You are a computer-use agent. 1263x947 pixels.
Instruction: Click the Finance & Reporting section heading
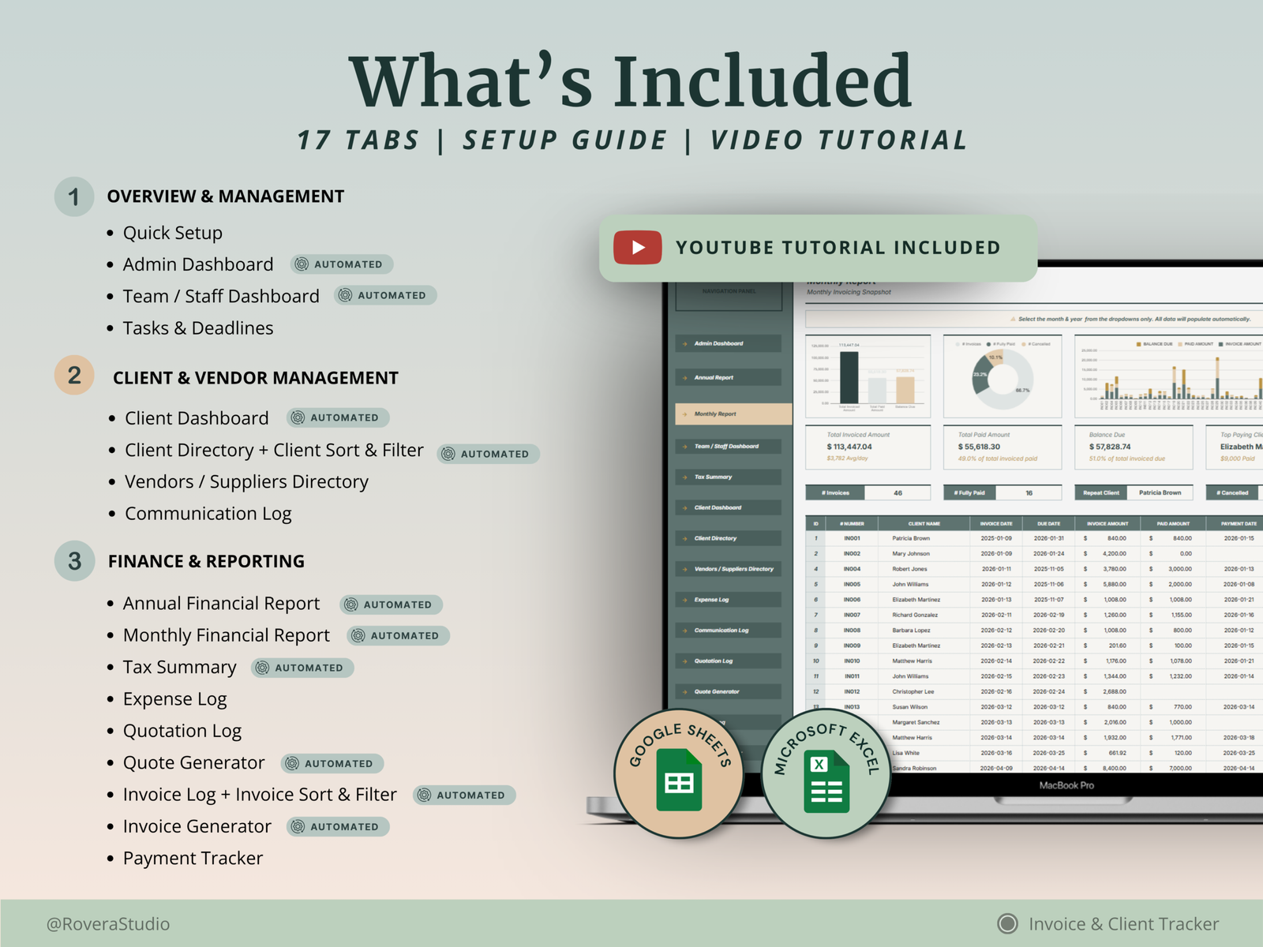click(x=206, y=561)
